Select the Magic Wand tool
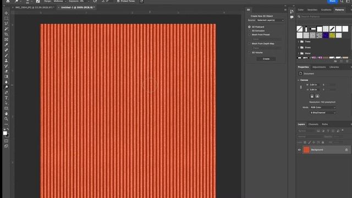Screen dimensions: 352x198 6,29
